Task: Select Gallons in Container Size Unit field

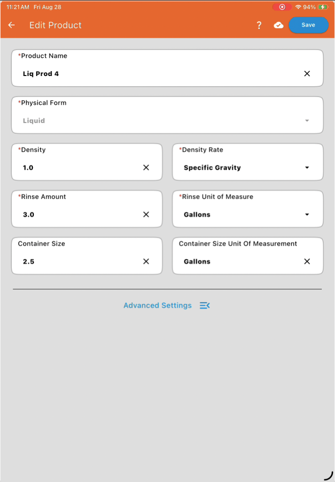Action: pos(197,262)
